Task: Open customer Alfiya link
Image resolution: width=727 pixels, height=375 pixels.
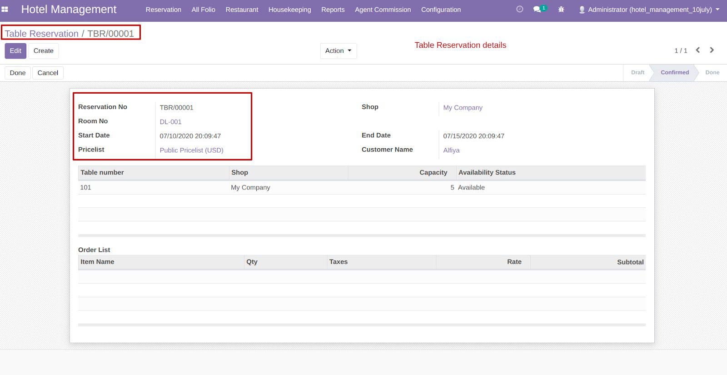Action: pos(451,150)
